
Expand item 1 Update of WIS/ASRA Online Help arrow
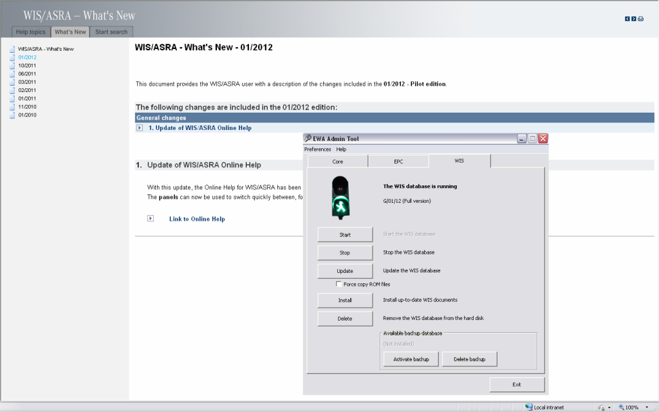tap(140, 128)
